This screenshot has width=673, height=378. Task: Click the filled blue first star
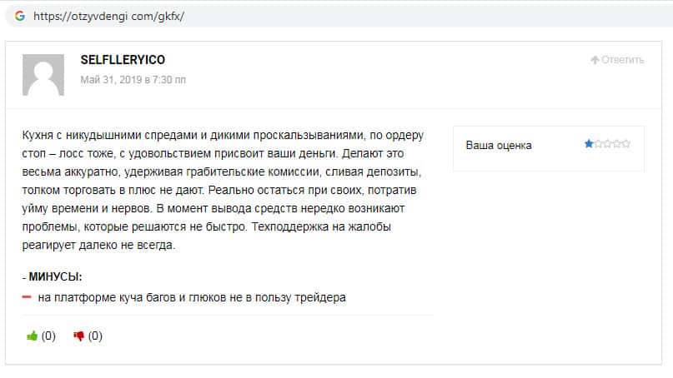pos(589,144)
